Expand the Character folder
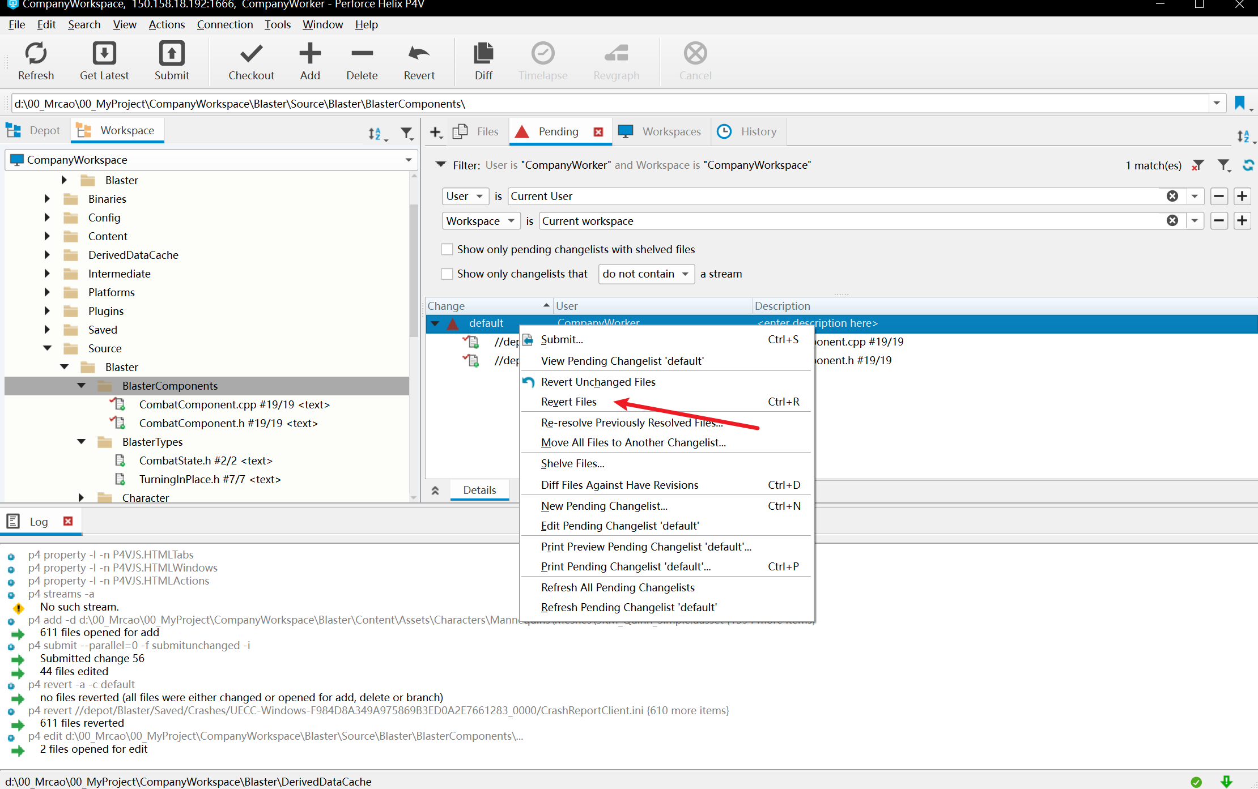The height and width of the screenshot is (789, 1258). point(81,498)
